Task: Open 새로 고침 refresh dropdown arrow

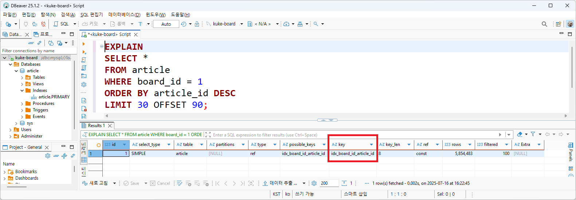Action: 114,183
